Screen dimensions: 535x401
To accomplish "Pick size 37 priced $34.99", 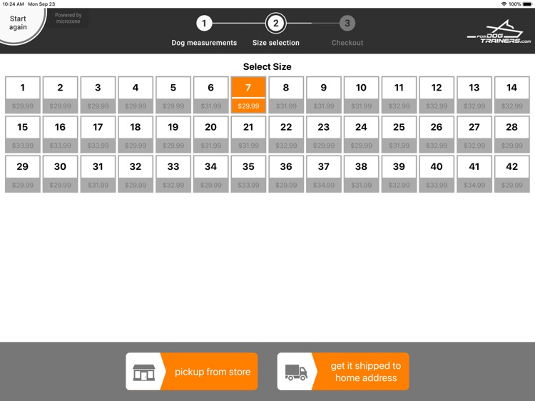I will pyautogui.click(x=324, y=174).
